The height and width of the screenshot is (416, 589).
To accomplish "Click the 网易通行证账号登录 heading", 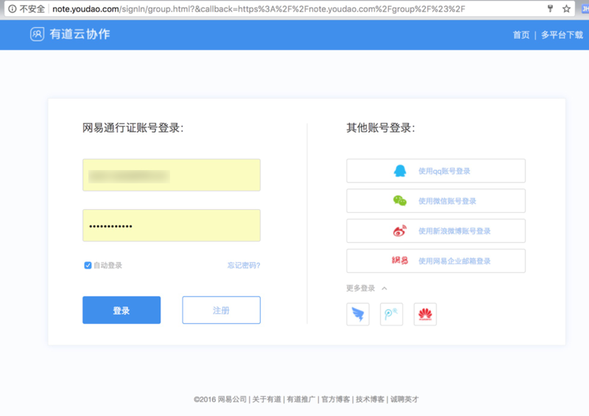I will pos(133,128).
